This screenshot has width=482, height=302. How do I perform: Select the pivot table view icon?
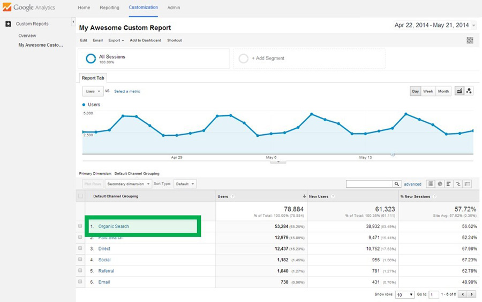coord(467,184)
